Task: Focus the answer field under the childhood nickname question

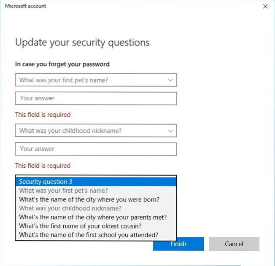Action: point(96,149)
